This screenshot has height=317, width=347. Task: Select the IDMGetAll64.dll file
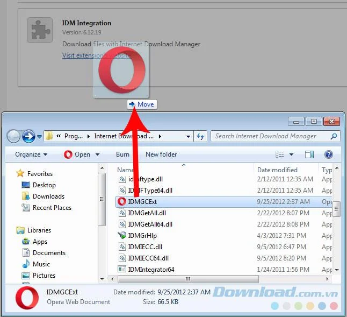click(150, 224)
